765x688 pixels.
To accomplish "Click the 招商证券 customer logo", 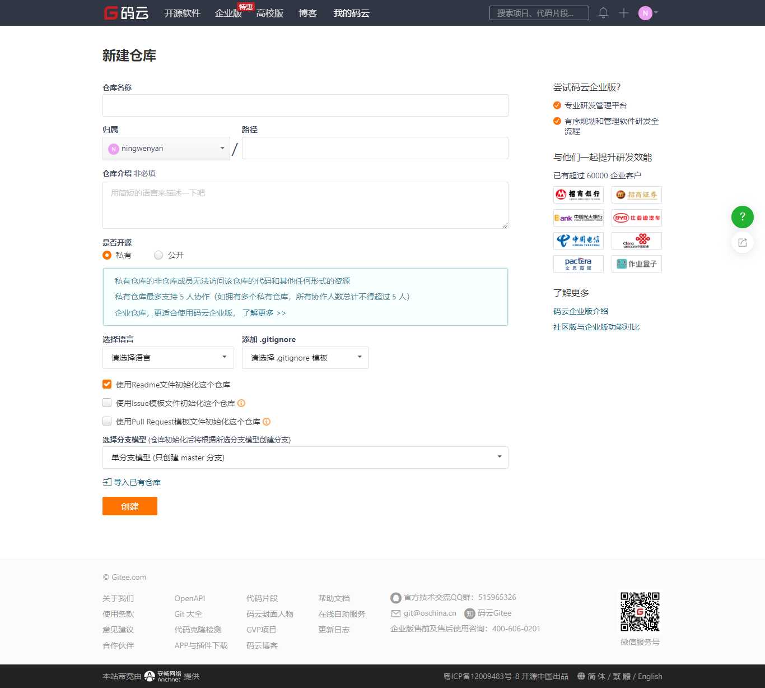I will pos(637,195).
